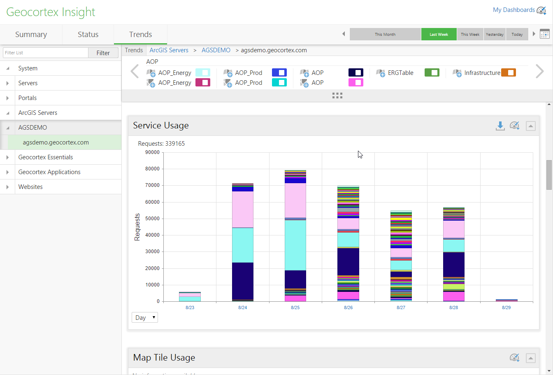
Task: Open the Day interval dropdown
Action: point(145,317)
